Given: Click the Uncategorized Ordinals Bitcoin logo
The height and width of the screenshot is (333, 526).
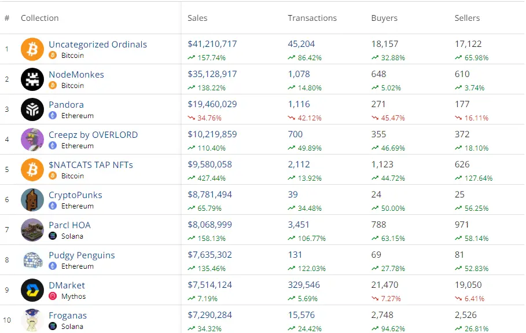Looking at the screenshot, I should point(32,49).
